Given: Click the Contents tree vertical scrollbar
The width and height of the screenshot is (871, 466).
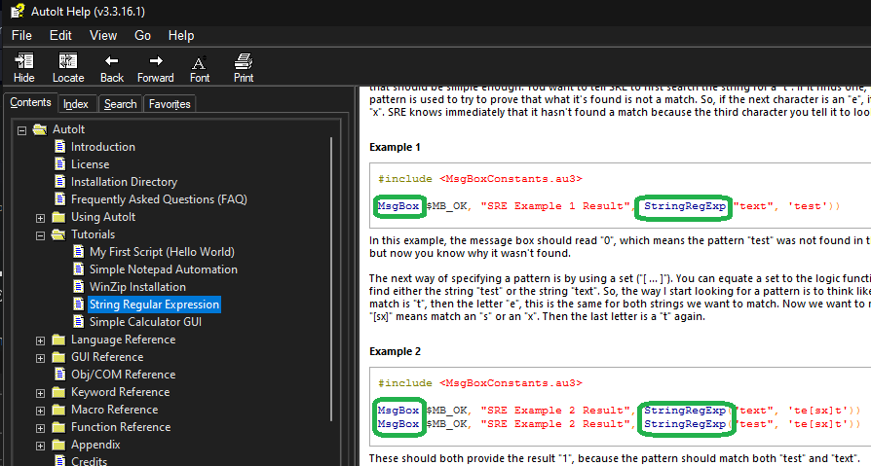Looking at the screenshot, I should coord(331,279).
